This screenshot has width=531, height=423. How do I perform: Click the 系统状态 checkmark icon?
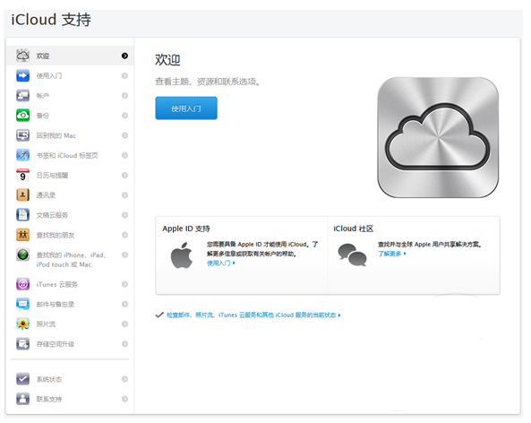pyautogui.click(x=22, y=379)
